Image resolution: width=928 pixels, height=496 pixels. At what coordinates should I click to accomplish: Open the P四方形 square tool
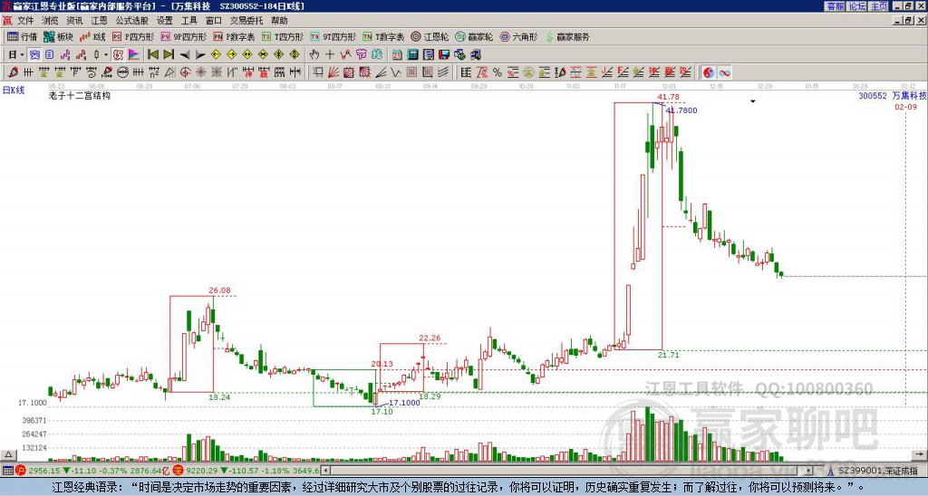[x=133, y=36]
